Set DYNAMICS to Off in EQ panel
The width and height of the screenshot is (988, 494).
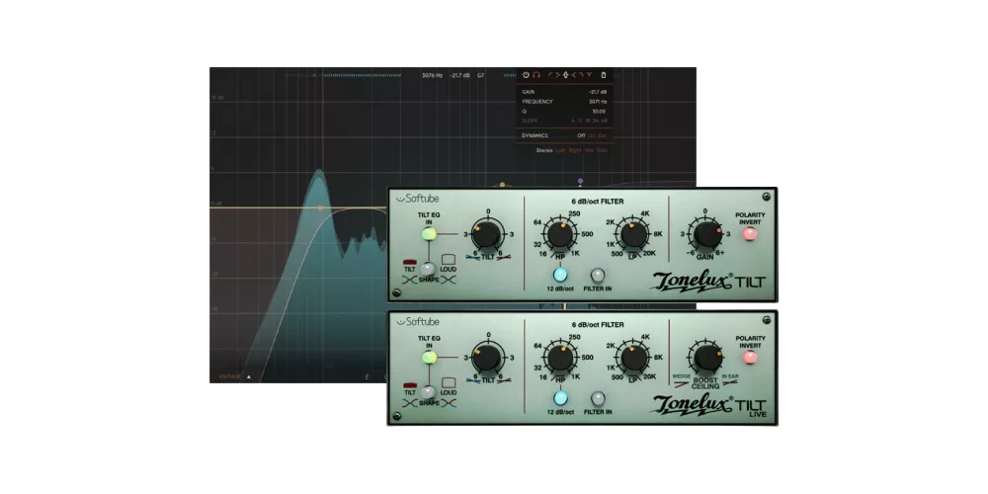581,135
